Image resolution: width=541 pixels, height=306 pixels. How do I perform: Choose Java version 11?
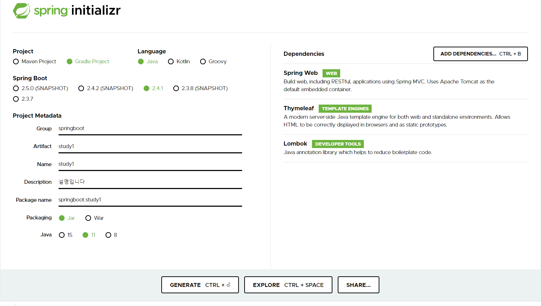(89, 235)
